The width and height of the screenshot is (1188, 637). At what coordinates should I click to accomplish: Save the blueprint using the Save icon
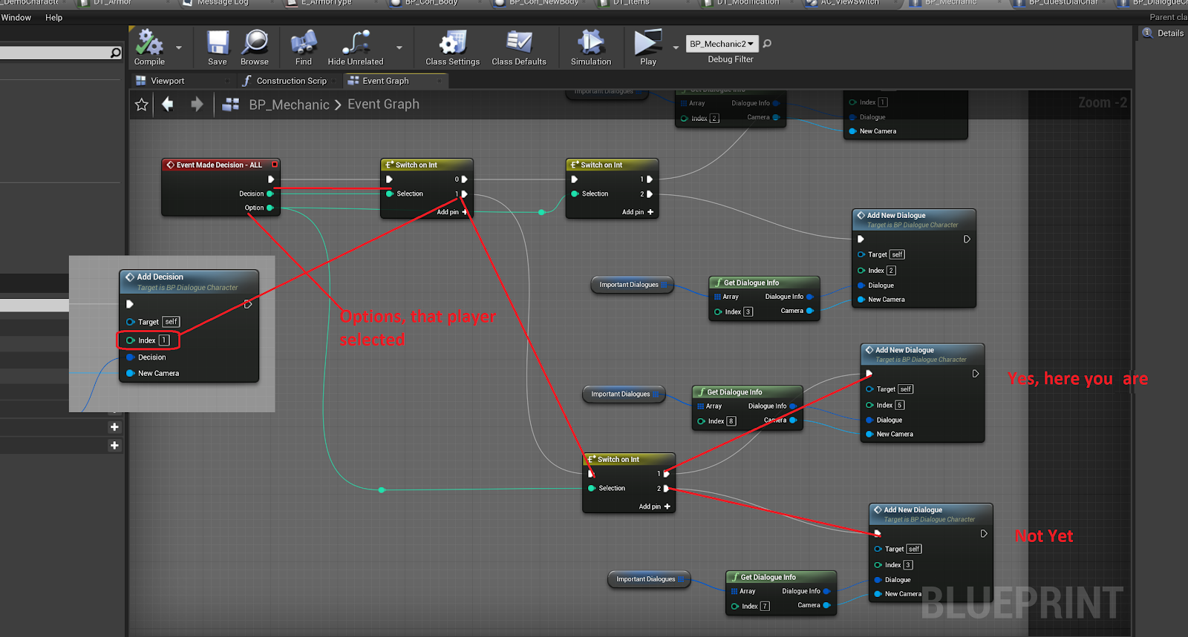(x=218, y=44)
